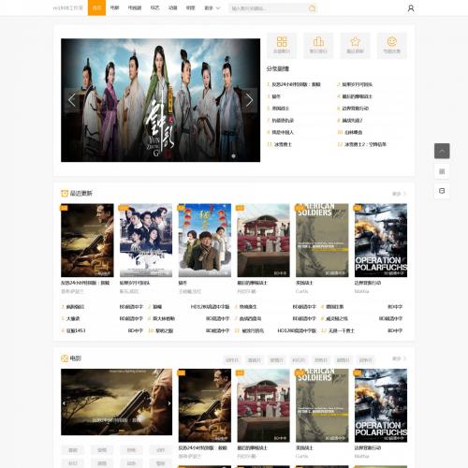Click the grid icon in right sidebar
This screenshot has width=468, height=468.
pos(442,171)
